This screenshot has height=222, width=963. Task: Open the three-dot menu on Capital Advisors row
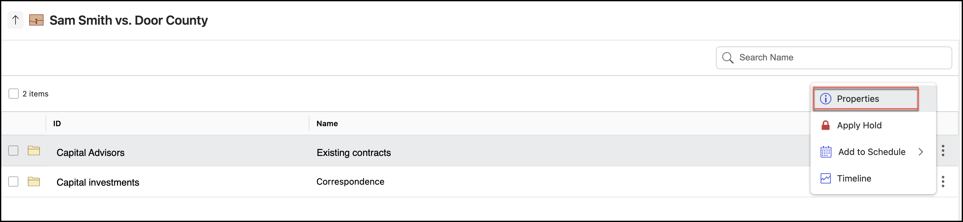[x=943, y=151]
